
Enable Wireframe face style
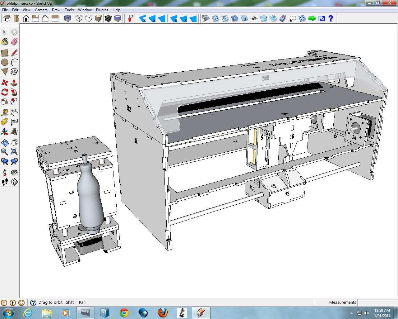point(79,19)
